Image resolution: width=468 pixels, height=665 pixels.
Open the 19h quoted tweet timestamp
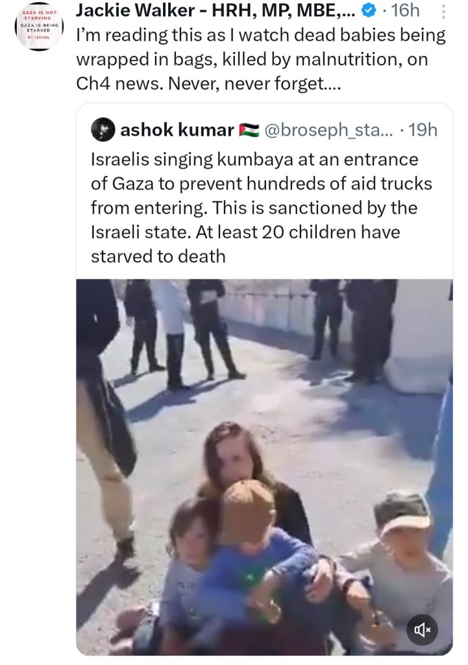tap(423, 130)
